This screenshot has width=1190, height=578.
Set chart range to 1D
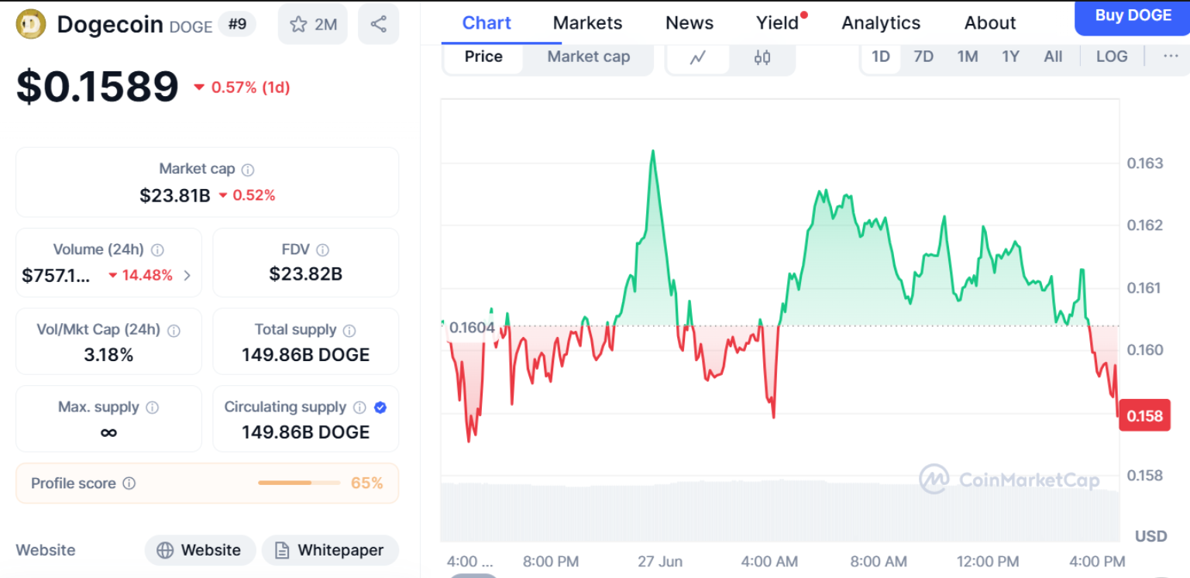point(881,57)
